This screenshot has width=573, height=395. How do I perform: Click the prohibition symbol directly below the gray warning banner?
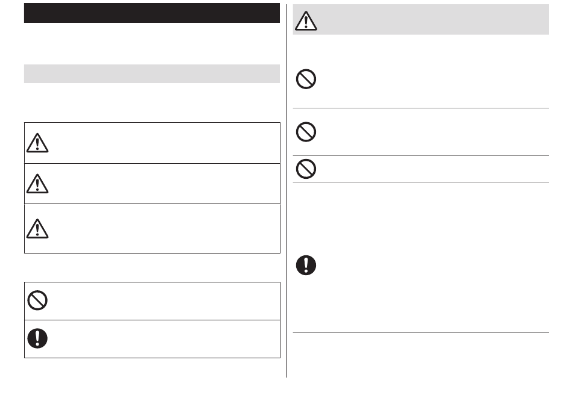[306, 79]
